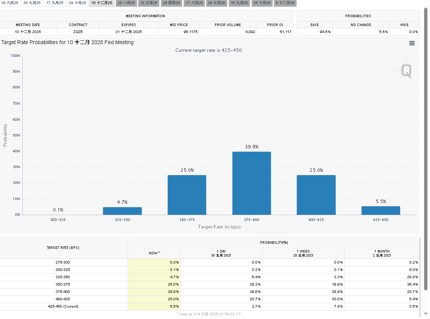
Task: Switch to the 9 十二月26 meeting tab
Action: pyautogui.click(x=285, y=3)
